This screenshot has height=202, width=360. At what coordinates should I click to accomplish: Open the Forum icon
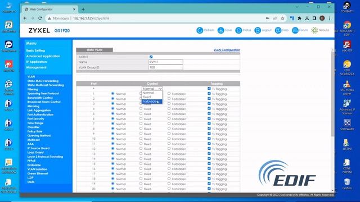[295, 30]
